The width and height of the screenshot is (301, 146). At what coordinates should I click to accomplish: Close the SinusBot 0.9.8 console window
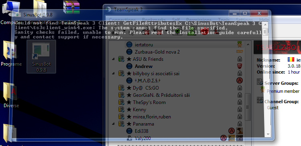coord(259,13)
